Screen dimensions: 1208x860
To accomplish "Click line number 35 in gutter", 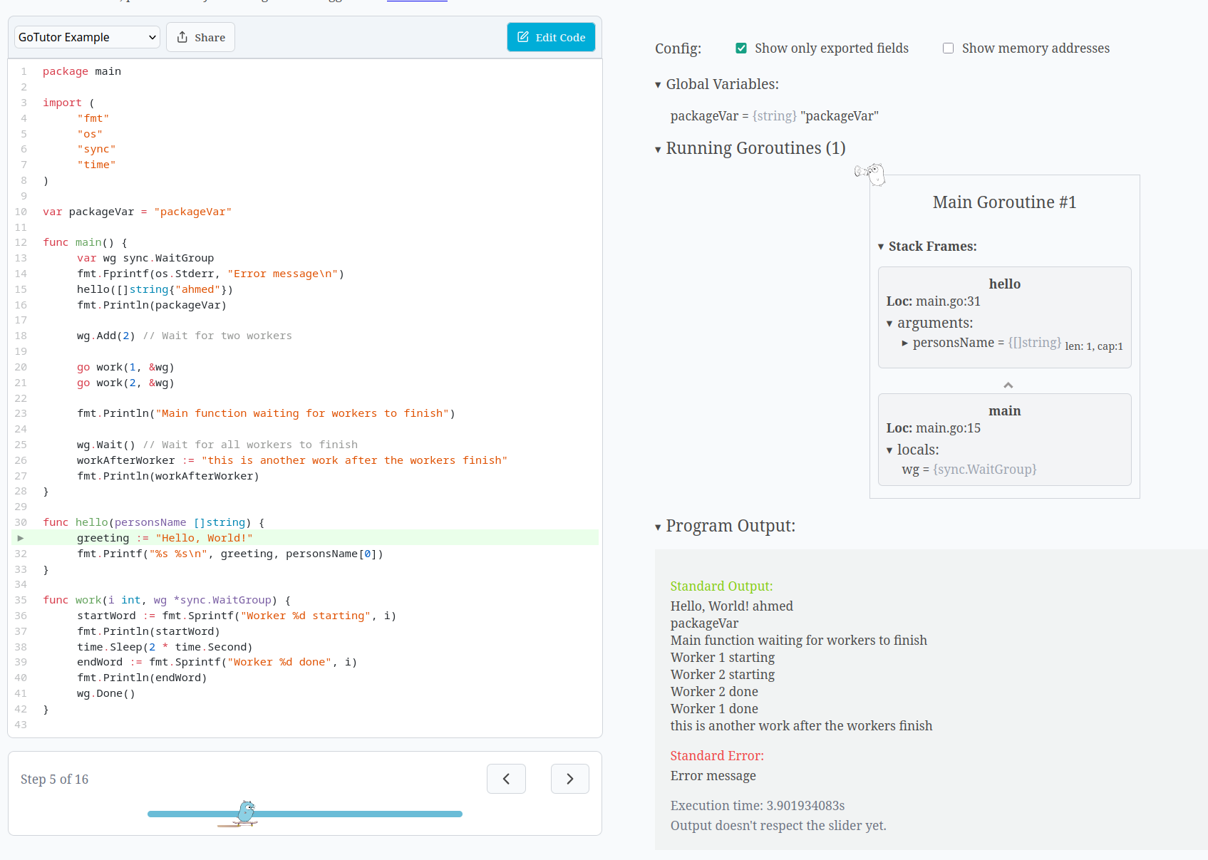I will tap(21, 600).
